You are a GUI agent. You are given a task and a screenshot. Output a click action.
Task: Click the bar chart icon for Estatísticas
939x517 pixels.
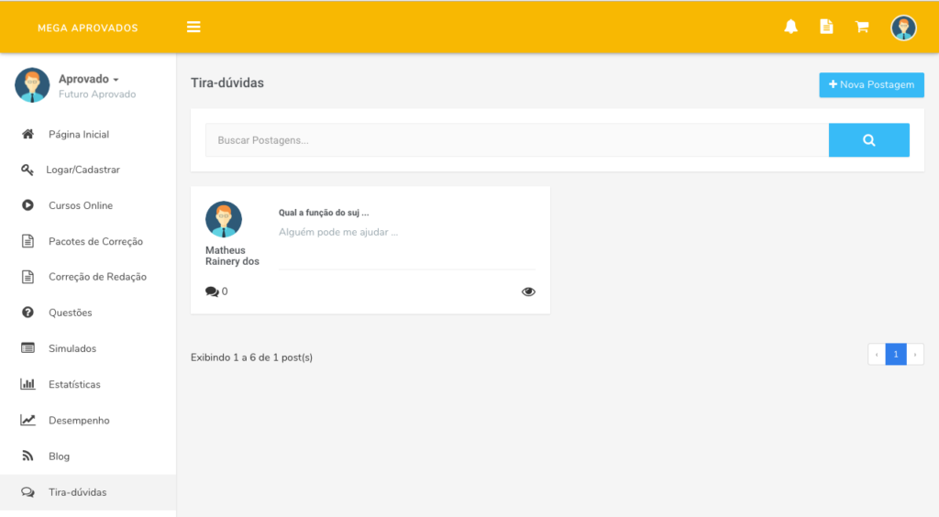[28, 384]
